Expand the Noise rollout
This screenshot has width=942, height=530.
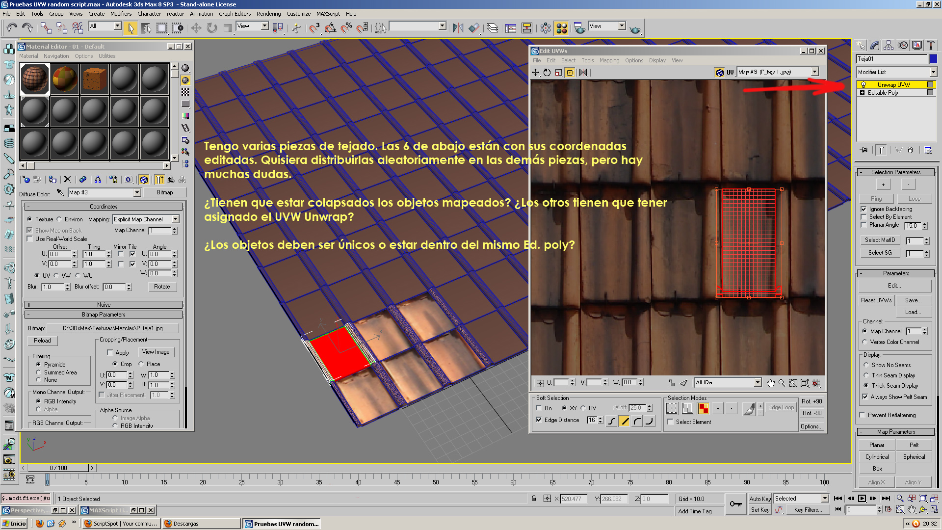pos(104,305)
